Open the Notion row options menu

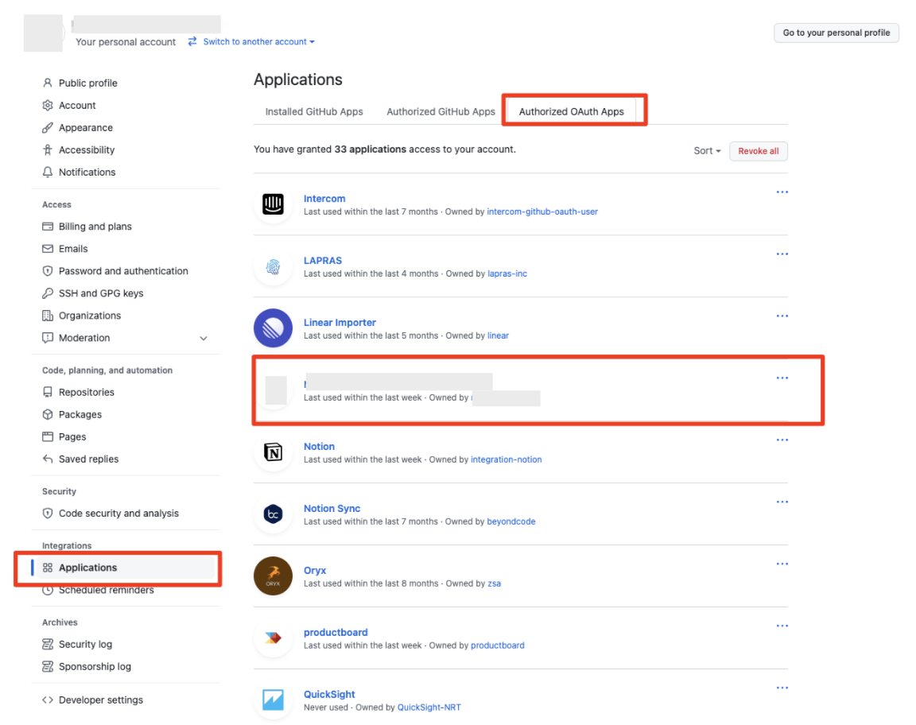click(782, 440)
